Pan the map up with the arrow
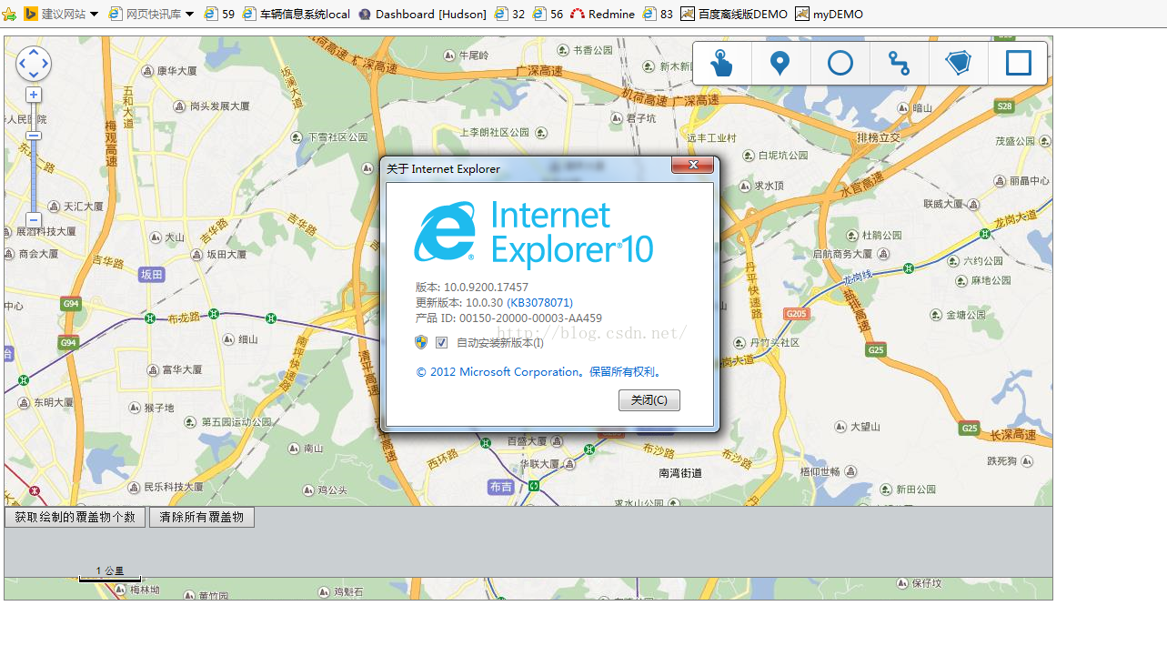This screenshot has height=646, width=1167. 34,53
